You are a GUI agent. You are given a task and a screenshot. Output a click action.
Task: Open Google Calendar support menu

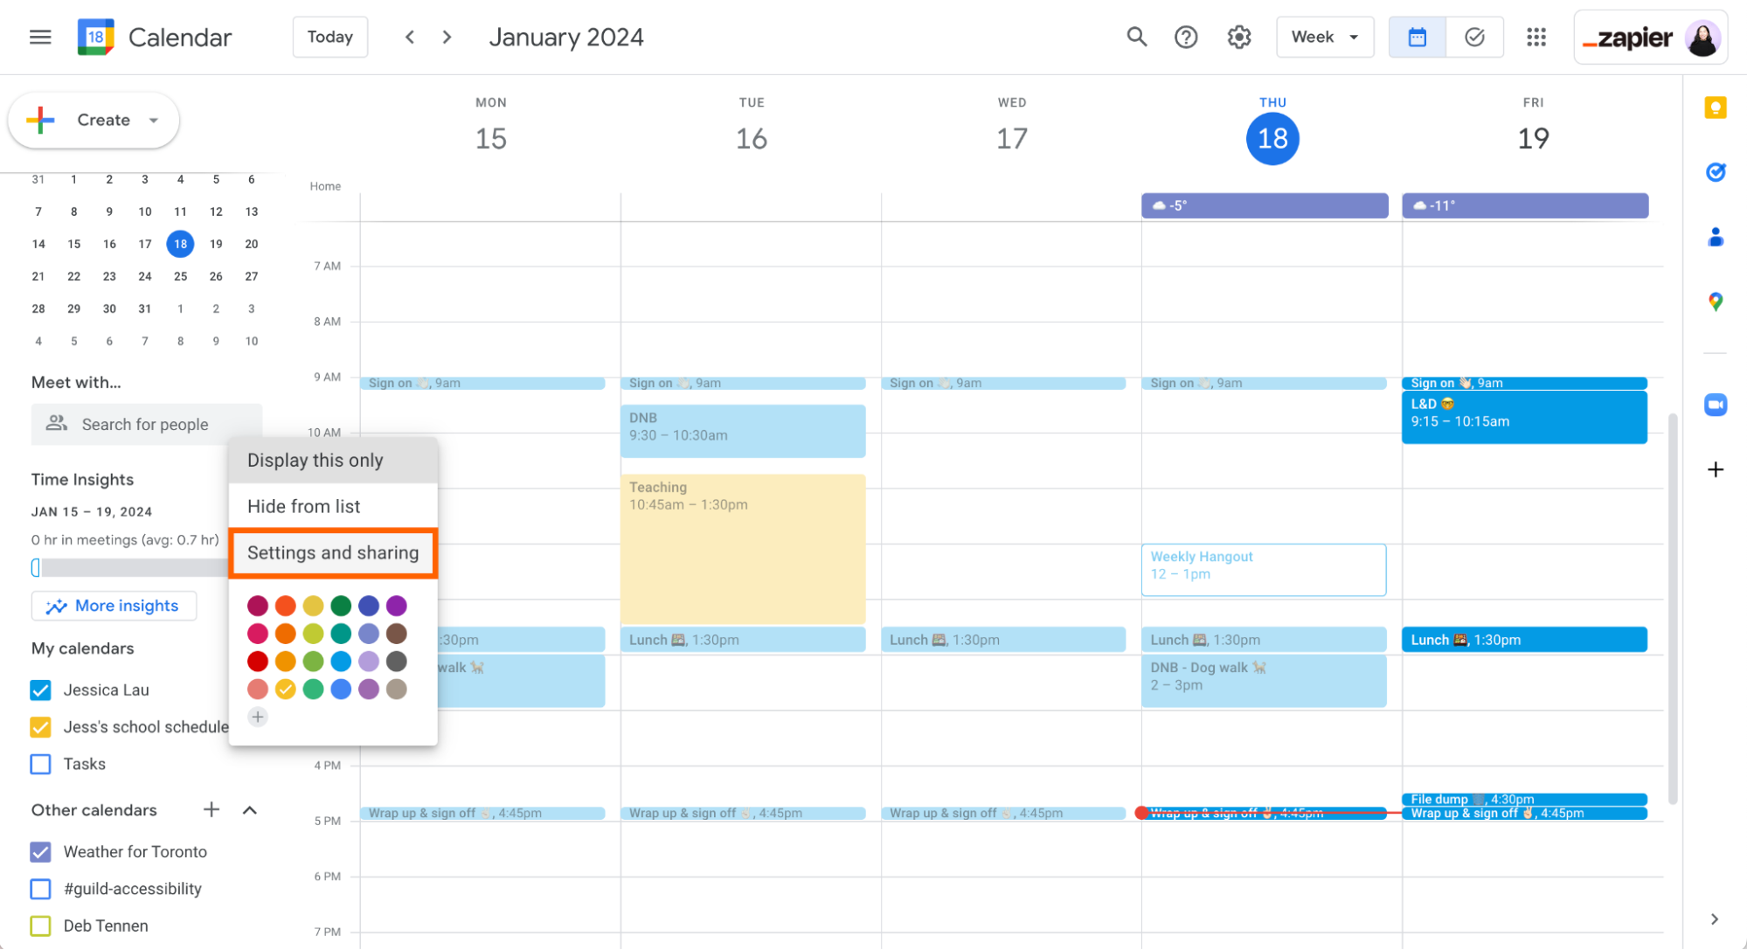(1186, 37)
